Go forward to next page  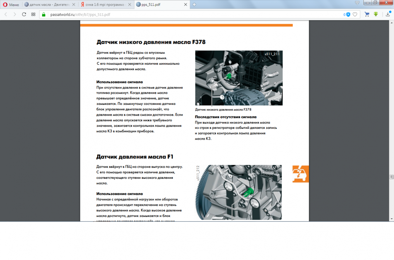(14, 14)
